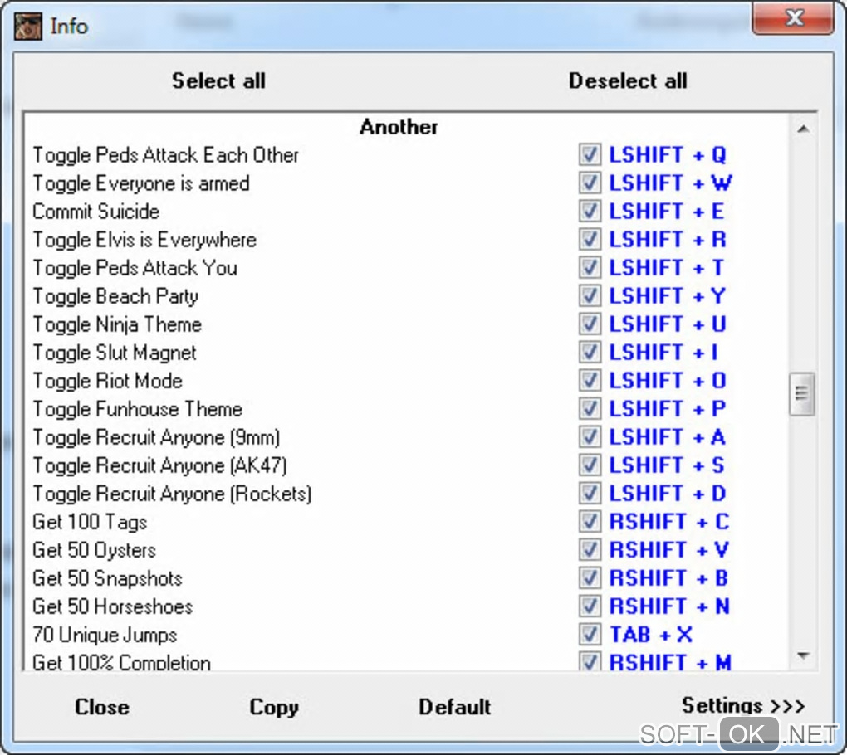Uncheck the LSHIFT + Y checkbox
Viewport: 847px width, 755px height.
[590, 295]
